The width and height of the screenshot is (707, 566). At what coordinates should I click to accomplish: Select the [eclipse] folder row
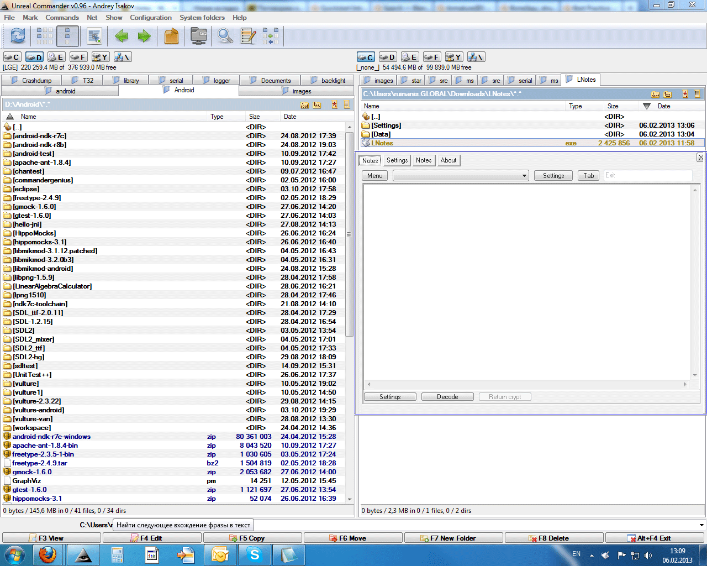coord(174,189)
